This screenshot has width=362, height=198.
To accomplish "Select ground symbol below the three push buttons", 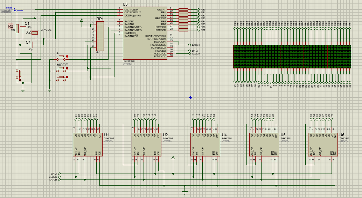I will pos(49,90).
